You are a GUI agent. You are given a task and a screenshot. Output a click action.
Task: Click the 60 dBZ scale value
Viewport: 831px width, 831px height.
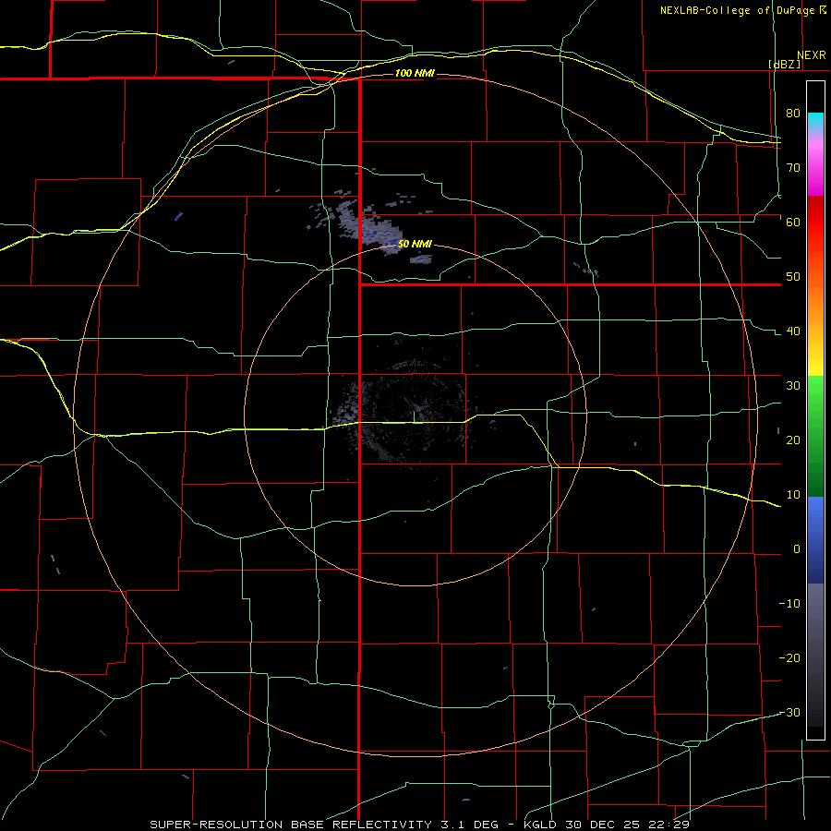pyautogui.click(x=793, y=222)
